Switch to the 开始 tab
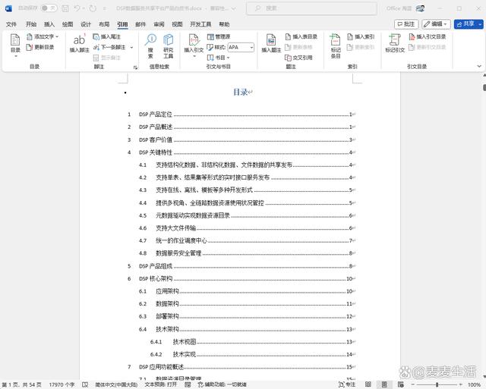The width and height of the screenshot is (486, 389). point(31,24)
